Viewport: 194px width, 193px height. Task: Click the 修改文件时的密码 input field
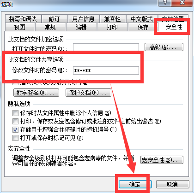(106, 70)
